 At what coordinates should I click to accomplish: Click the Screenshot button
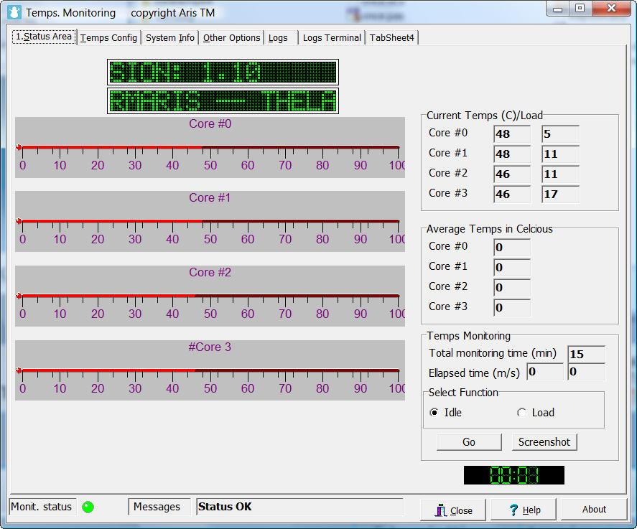[544, 441]
